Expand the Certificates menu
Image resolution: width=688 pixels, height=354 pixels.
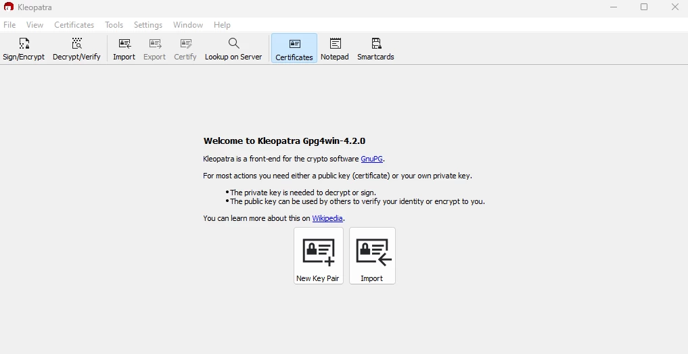74,25
